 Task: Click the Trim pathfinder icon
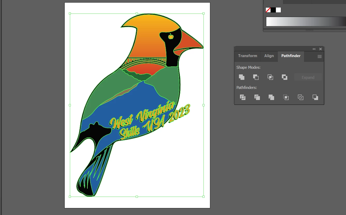(257, 97)
